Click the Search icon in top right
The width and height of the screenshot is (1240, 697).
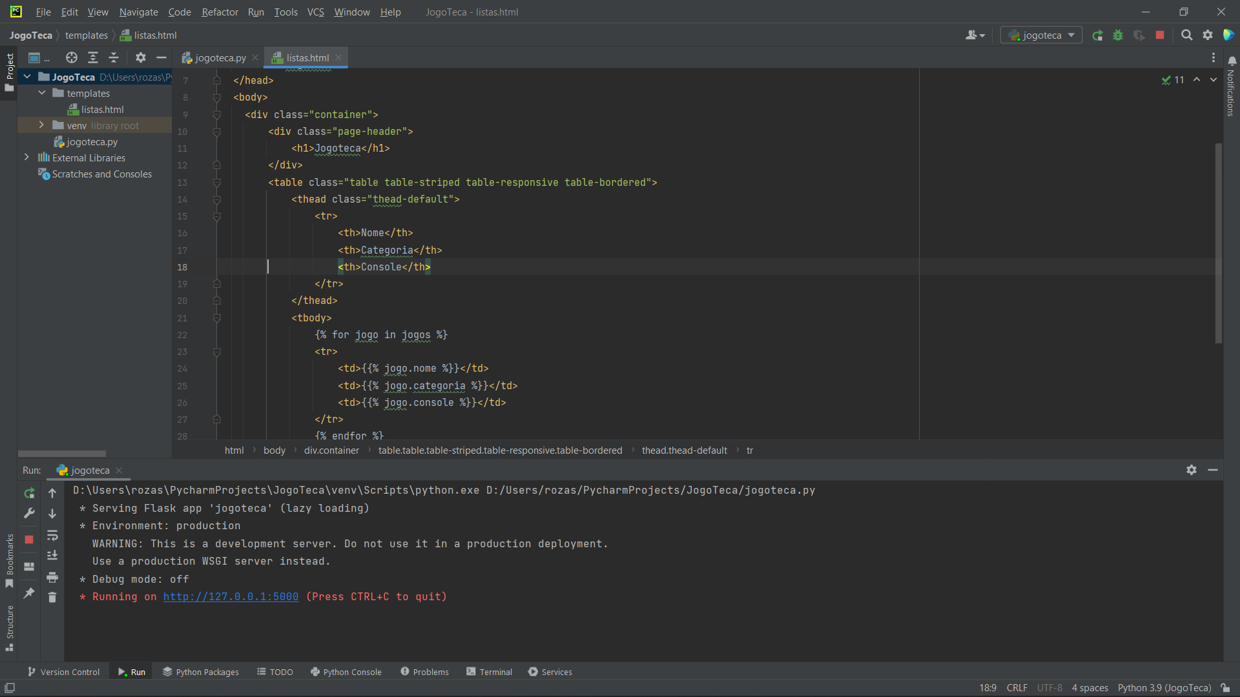pos(1186,35)
